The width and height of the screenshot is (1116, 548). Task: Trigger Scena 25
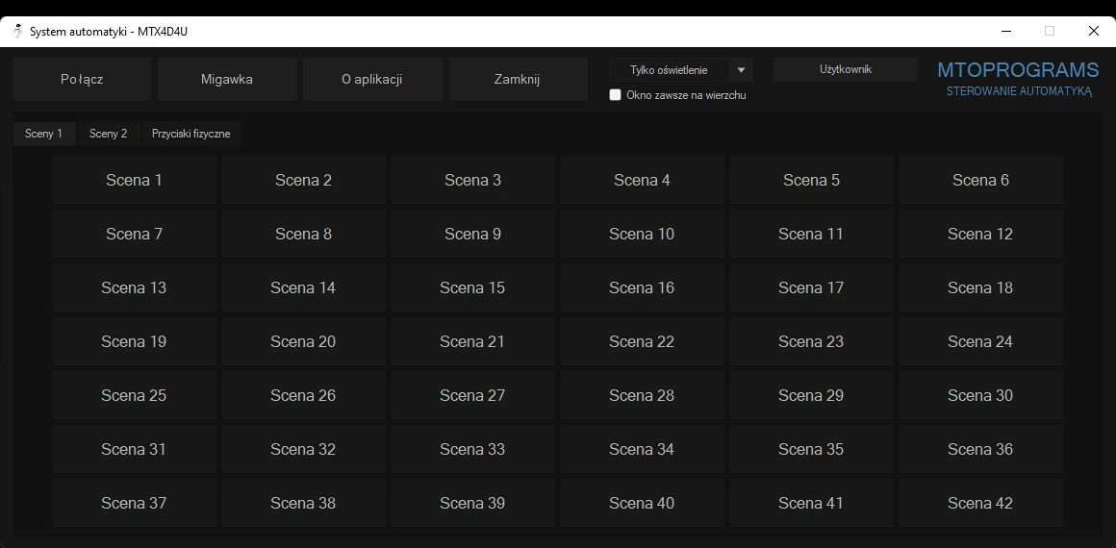(x=135, y=396)
